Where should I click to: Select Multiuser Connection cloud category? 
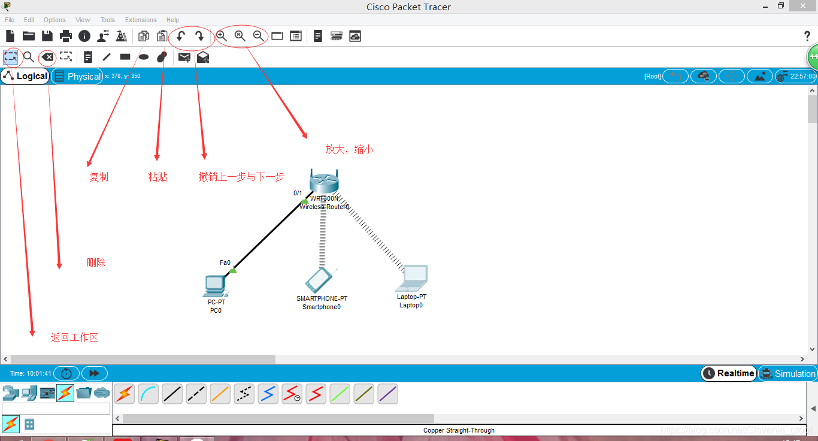[x=102, y=393]
